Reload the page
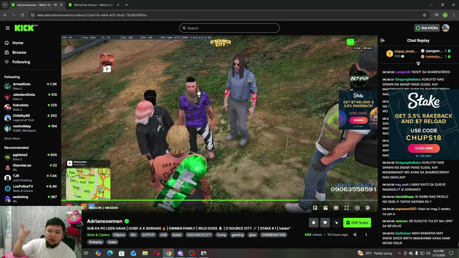The image size is (459, 258). [22, 15]
